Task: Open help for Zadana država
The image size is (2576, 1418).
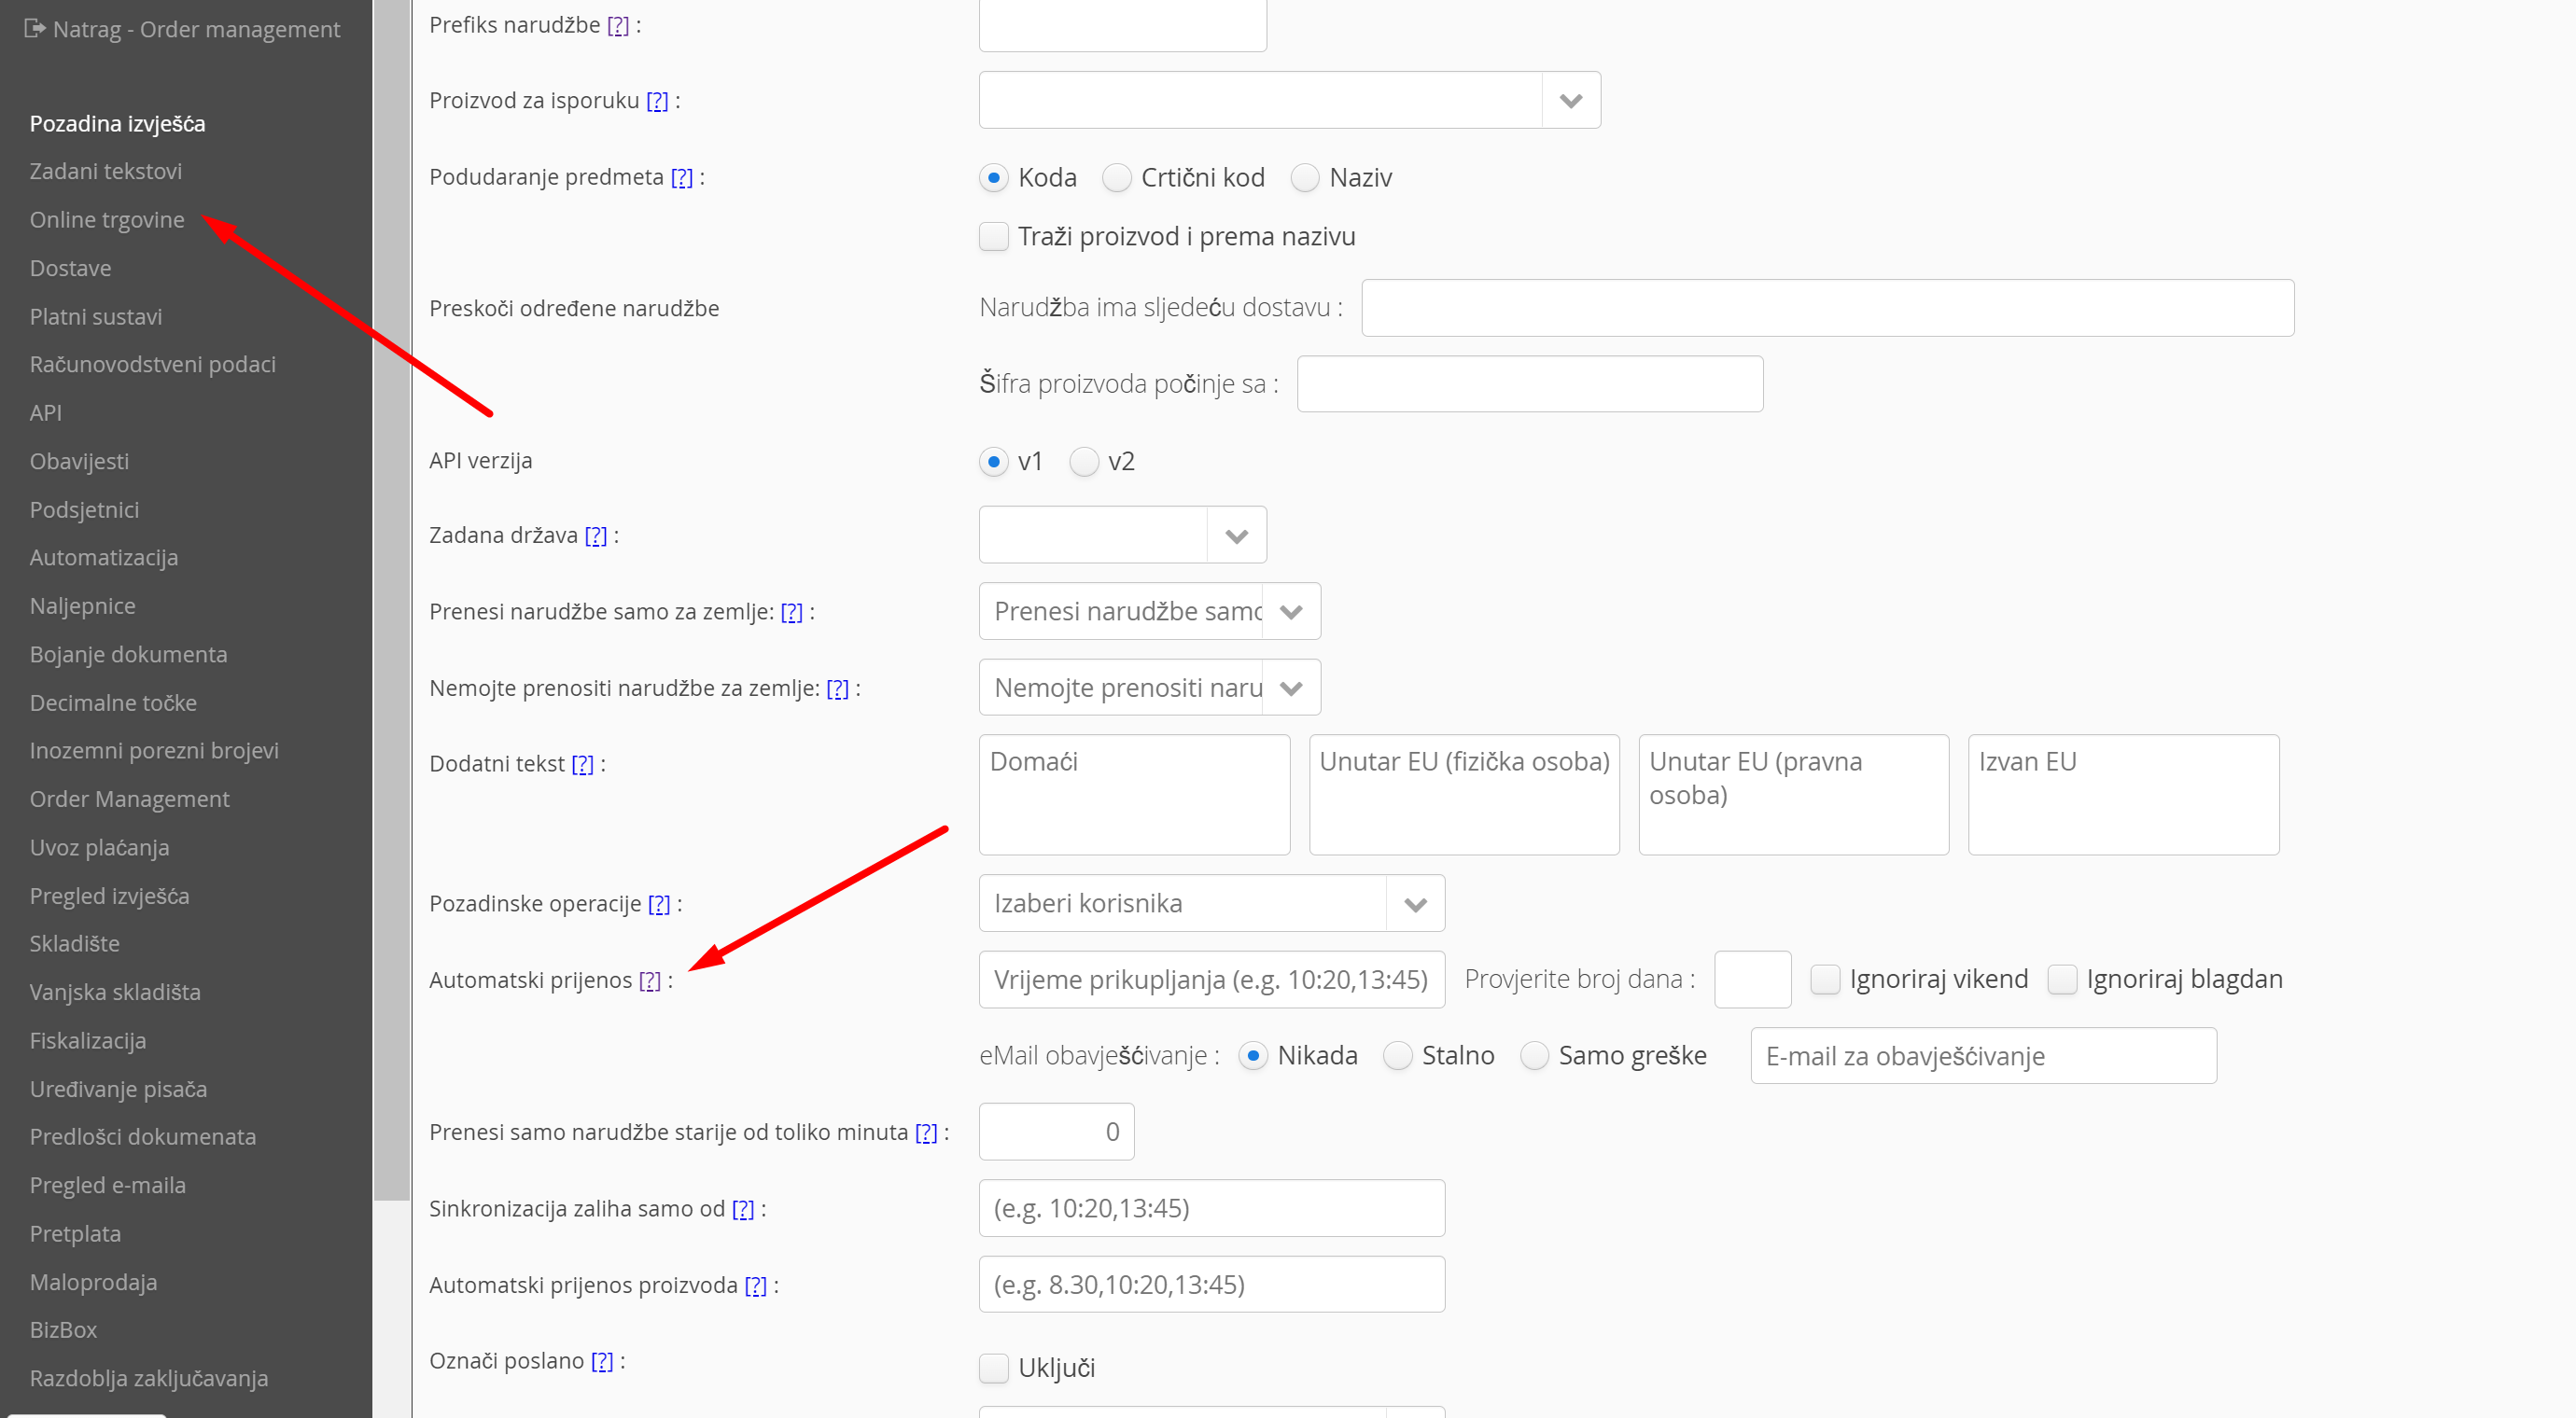Action: (x=595, y=535)
